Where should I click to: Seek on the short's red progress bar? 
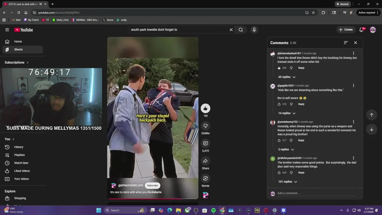(153, 199)
